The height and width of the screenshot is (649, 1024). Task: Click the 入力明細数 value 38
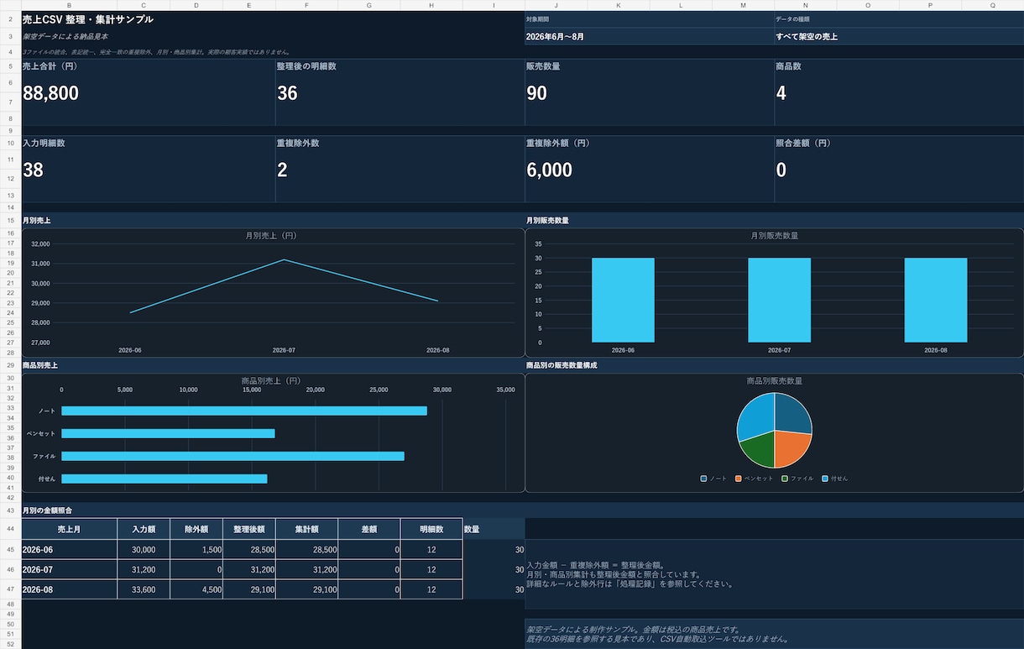click(x=33, y=170)
